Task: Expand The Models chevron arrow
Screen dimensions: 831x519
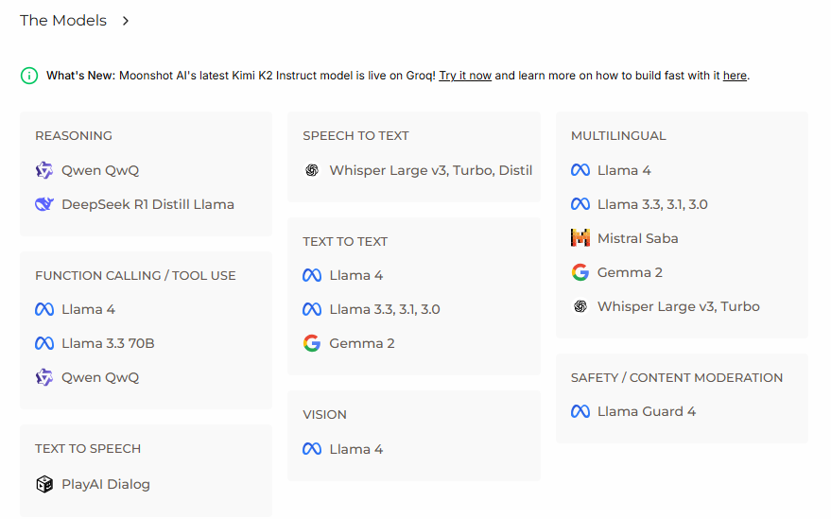Action: tap(126, 21)
